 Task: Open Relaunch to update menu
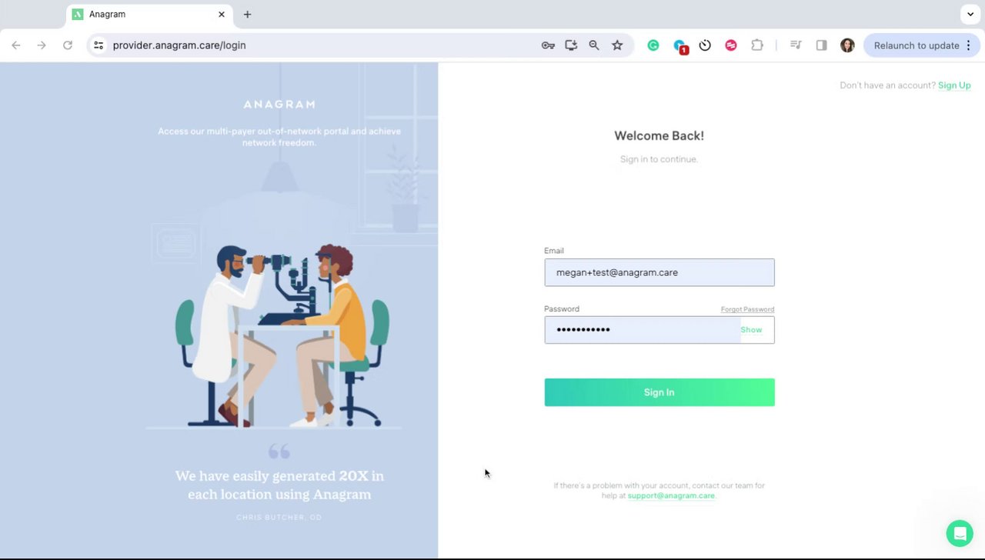click(922, 45)
